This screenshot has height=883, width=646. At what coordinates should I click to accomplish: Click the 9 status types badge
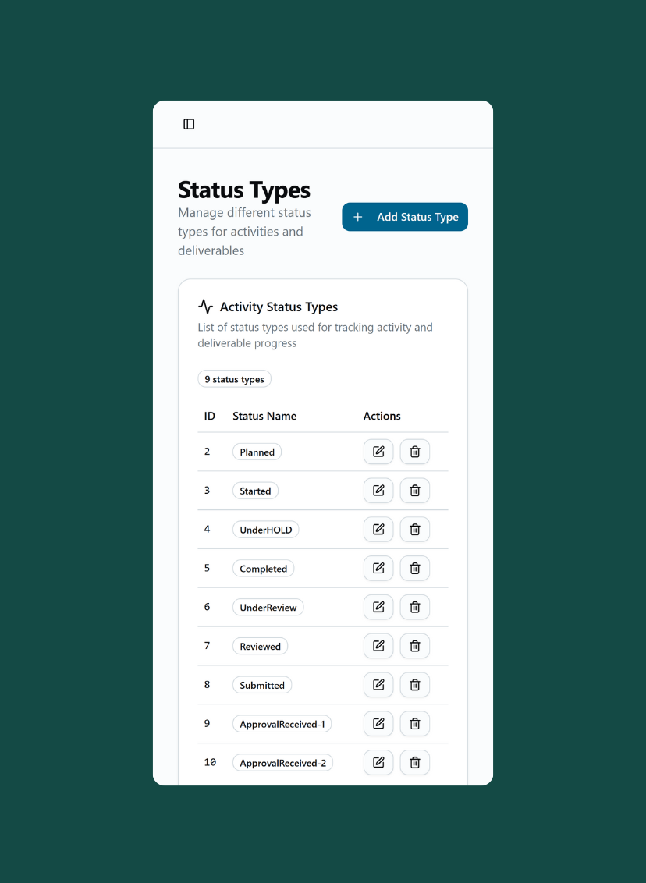[235, 379]
